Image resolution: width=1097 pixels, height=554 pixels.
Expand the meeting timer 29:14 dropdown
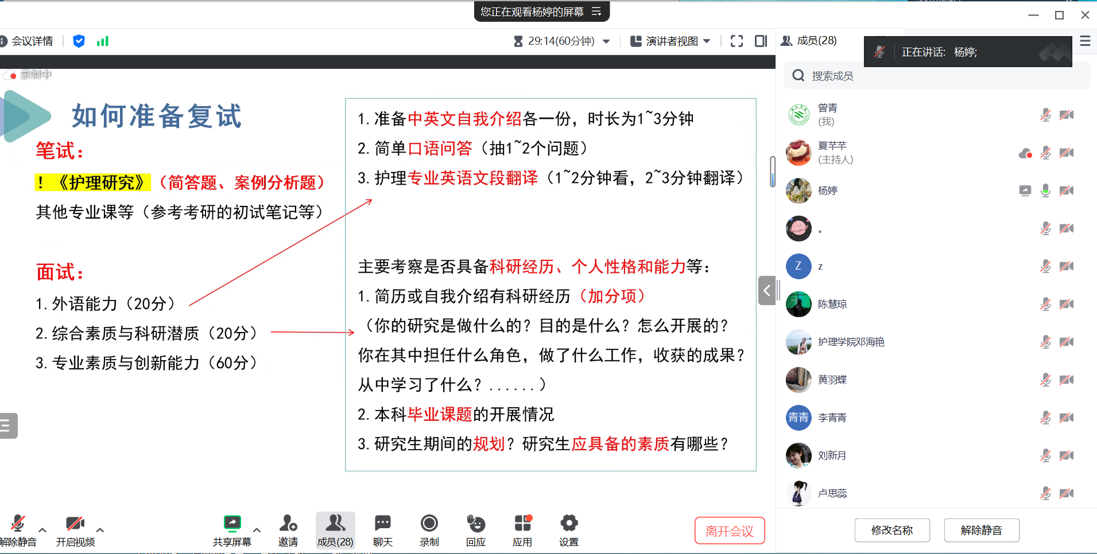[606, 41]
